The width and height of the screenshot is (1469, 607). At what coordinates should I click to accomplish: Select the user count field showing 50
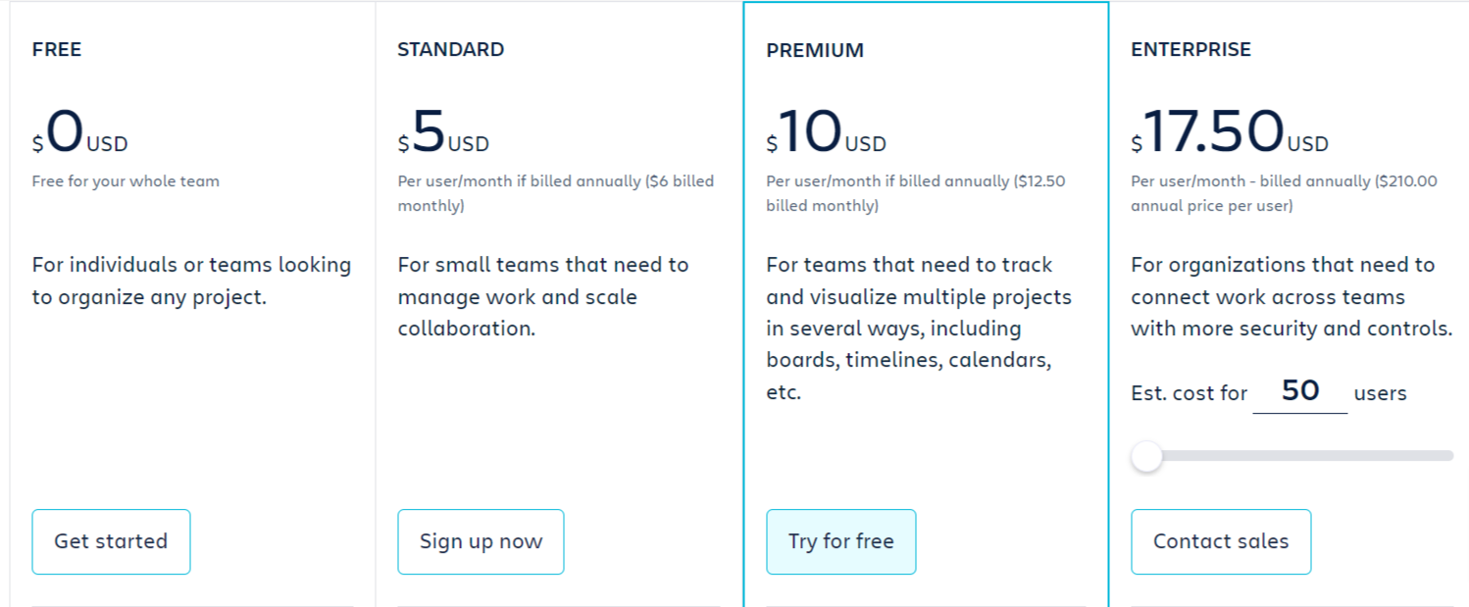pos(1299,390)
